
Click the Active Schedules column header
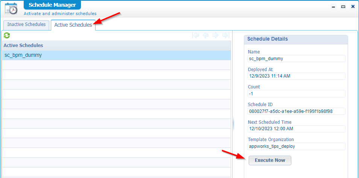tap(116, 45)
